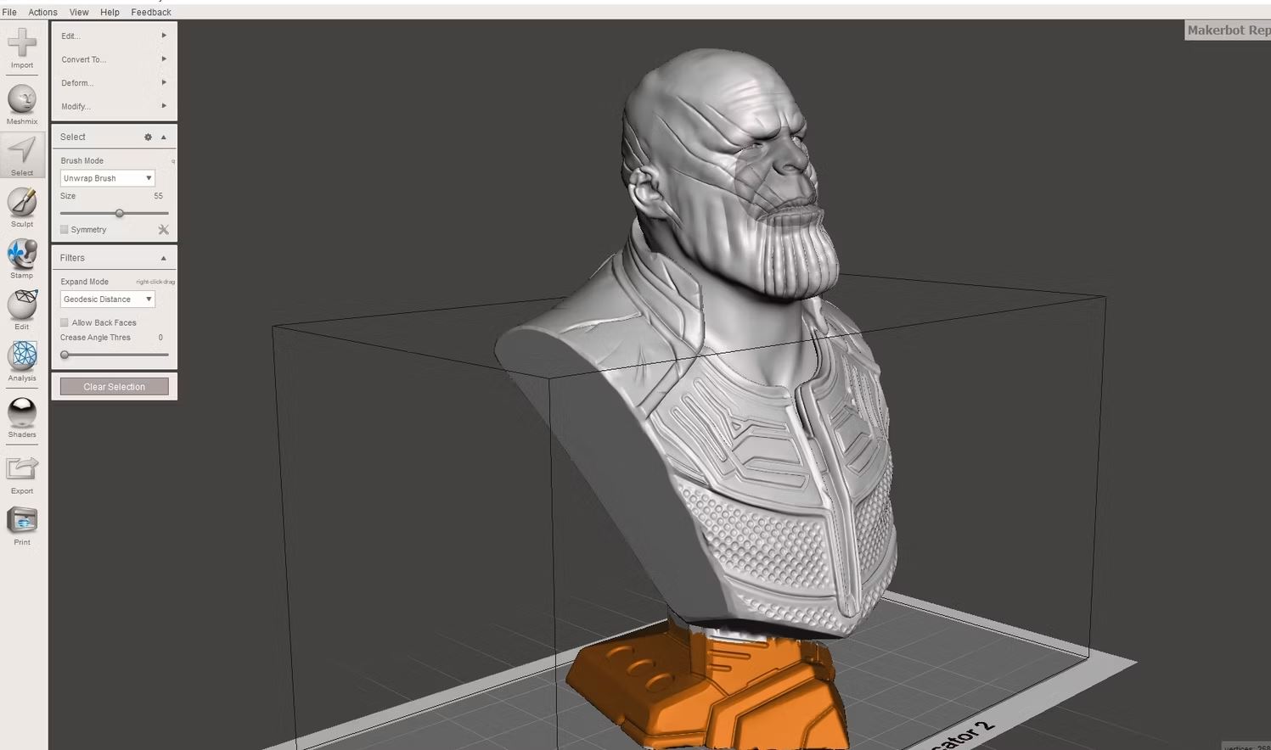
Task: Open the Actions menu
Action: click(x=42, y=12)
